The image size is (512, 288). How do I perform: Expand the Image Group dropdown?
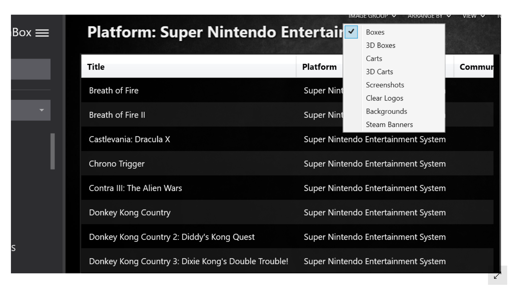pos(372,16)
